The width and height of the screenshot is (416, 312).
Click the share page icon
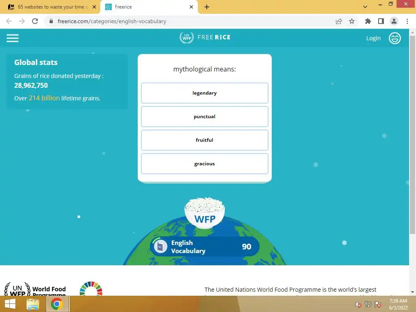point(339,21)
